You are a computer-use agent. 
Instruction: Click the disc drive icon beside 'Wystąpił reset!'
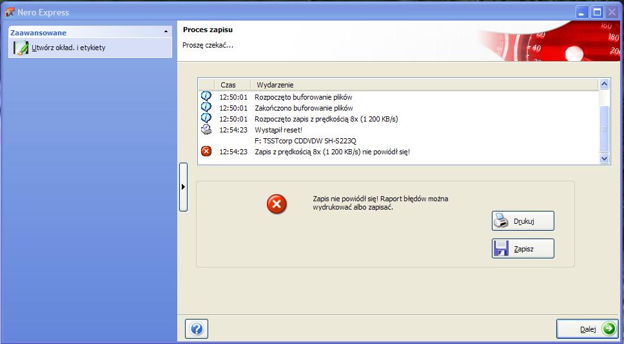pos(206,129)
